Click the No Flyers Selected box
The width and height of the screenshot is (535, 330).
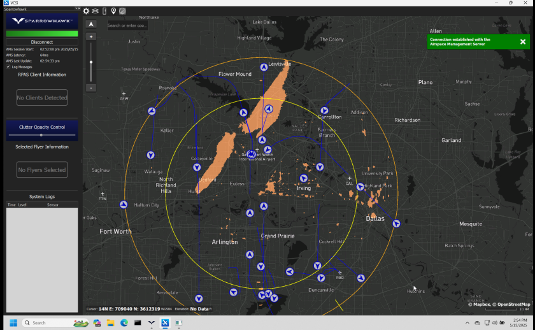pos(42,169)
